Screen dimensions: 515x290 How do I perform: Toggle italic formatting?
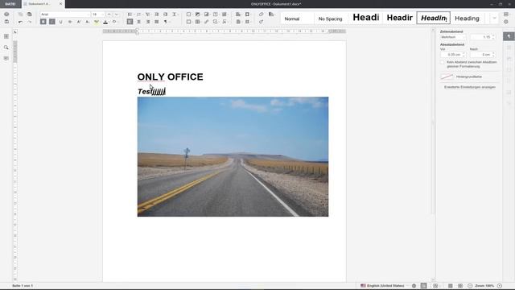pos(51,22)
